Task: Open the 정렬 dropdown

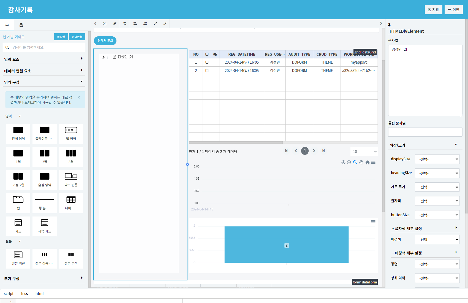Action: [437, 264]
